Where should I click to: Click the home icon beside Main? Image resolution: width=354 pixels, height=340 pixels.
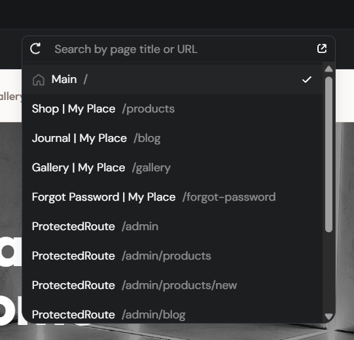click(x=39, y=80)
